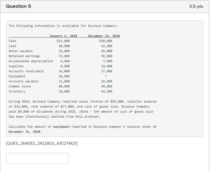210x172 pixels.
Task: Click the Cash row label
Action: [12, 41]
